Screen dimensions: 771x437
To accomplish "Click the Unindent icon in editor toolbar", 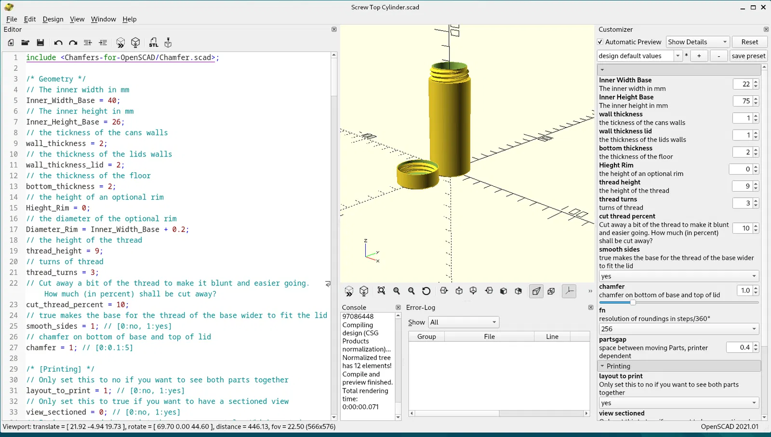I will pos(88,43).
